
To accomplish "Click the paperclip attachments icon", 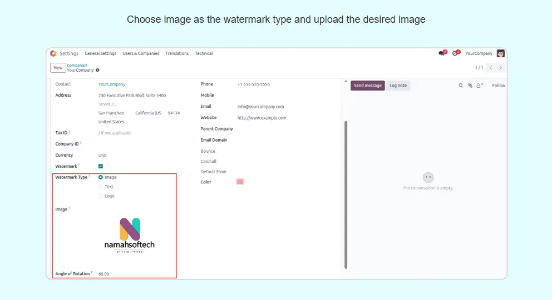I will tap(470, 86).
